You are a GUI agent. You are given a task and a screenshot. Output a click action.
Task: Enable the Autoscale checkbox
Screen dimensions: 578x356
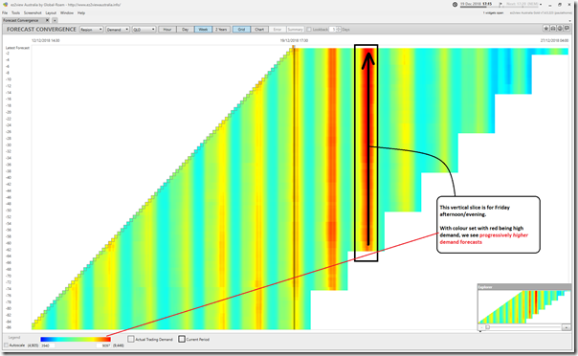point(6,345)
